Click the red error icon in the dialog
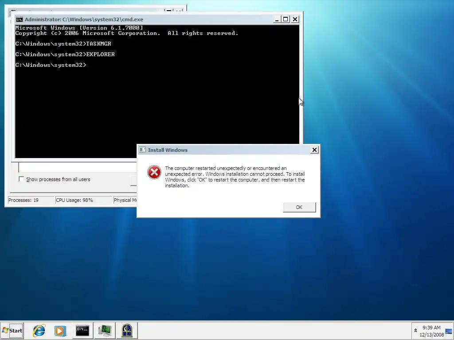This screenshot has width=454, height=340. (x=154, y=172)
